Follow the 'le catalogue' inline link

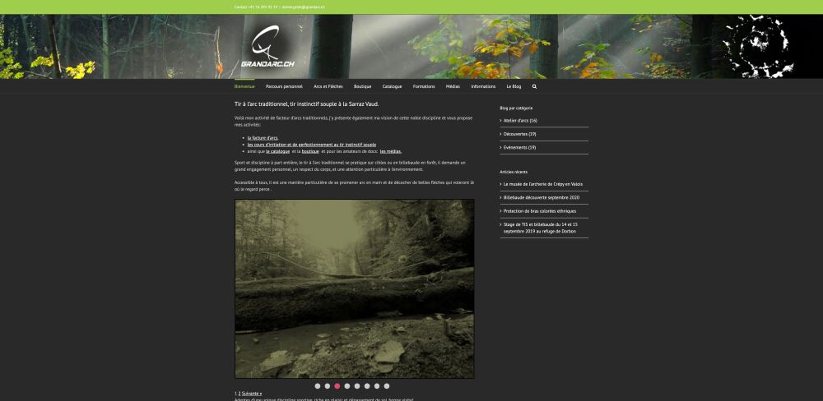point(277,151)
